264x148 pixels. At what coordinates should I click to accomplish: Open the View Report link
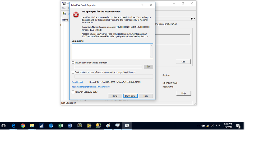click(x=77, y=82)
